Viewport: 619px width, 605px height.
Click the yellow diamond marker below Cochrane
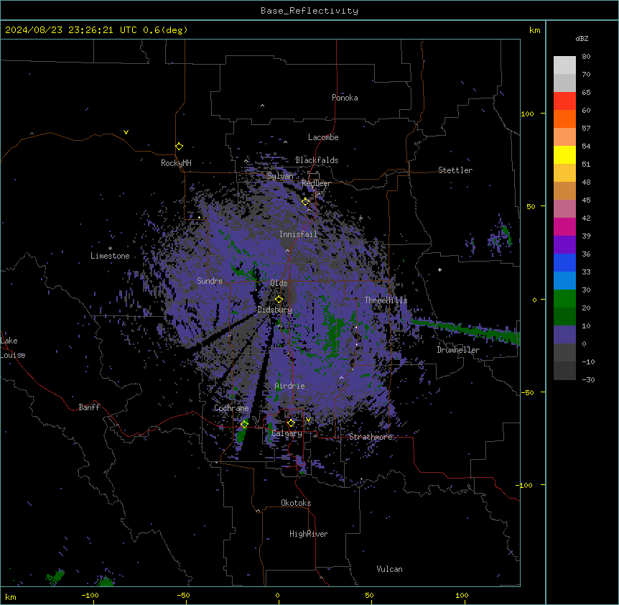[x=244, y=424]
